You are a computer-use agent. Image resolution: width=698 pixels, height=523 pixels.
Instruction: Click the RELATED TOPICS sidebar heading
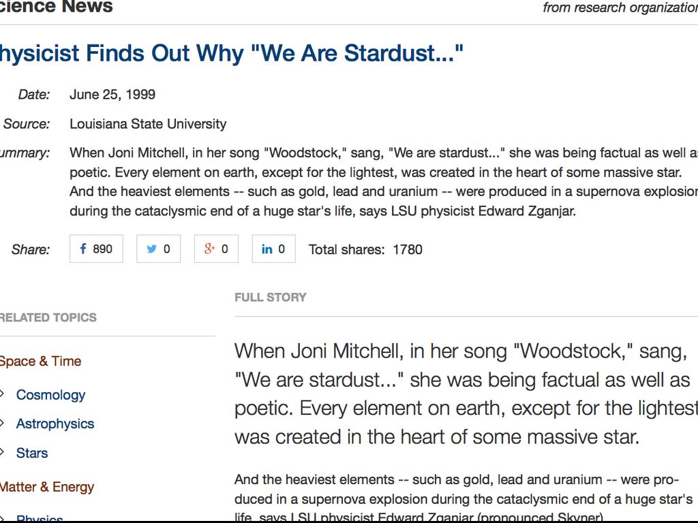pyautogui.click(x=48, y=317)
